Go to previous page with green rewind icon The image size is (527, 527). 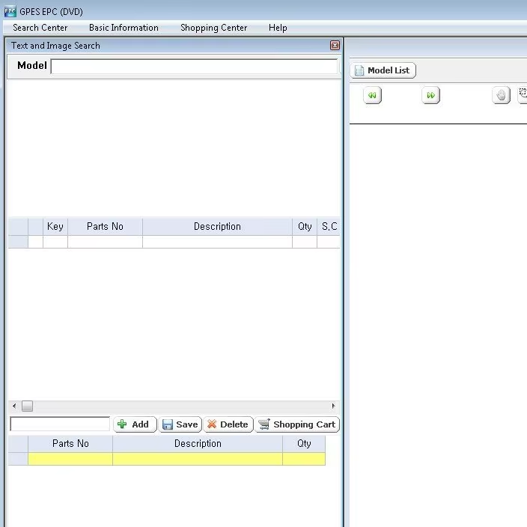(372, 95)
